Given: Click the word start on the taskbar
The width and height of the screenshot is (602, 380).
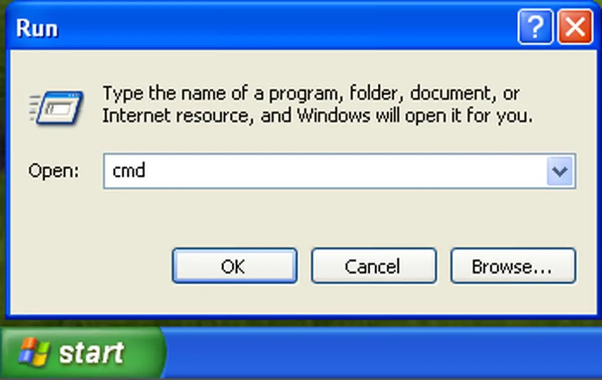Looking at the screenshot, I should 92,353.
